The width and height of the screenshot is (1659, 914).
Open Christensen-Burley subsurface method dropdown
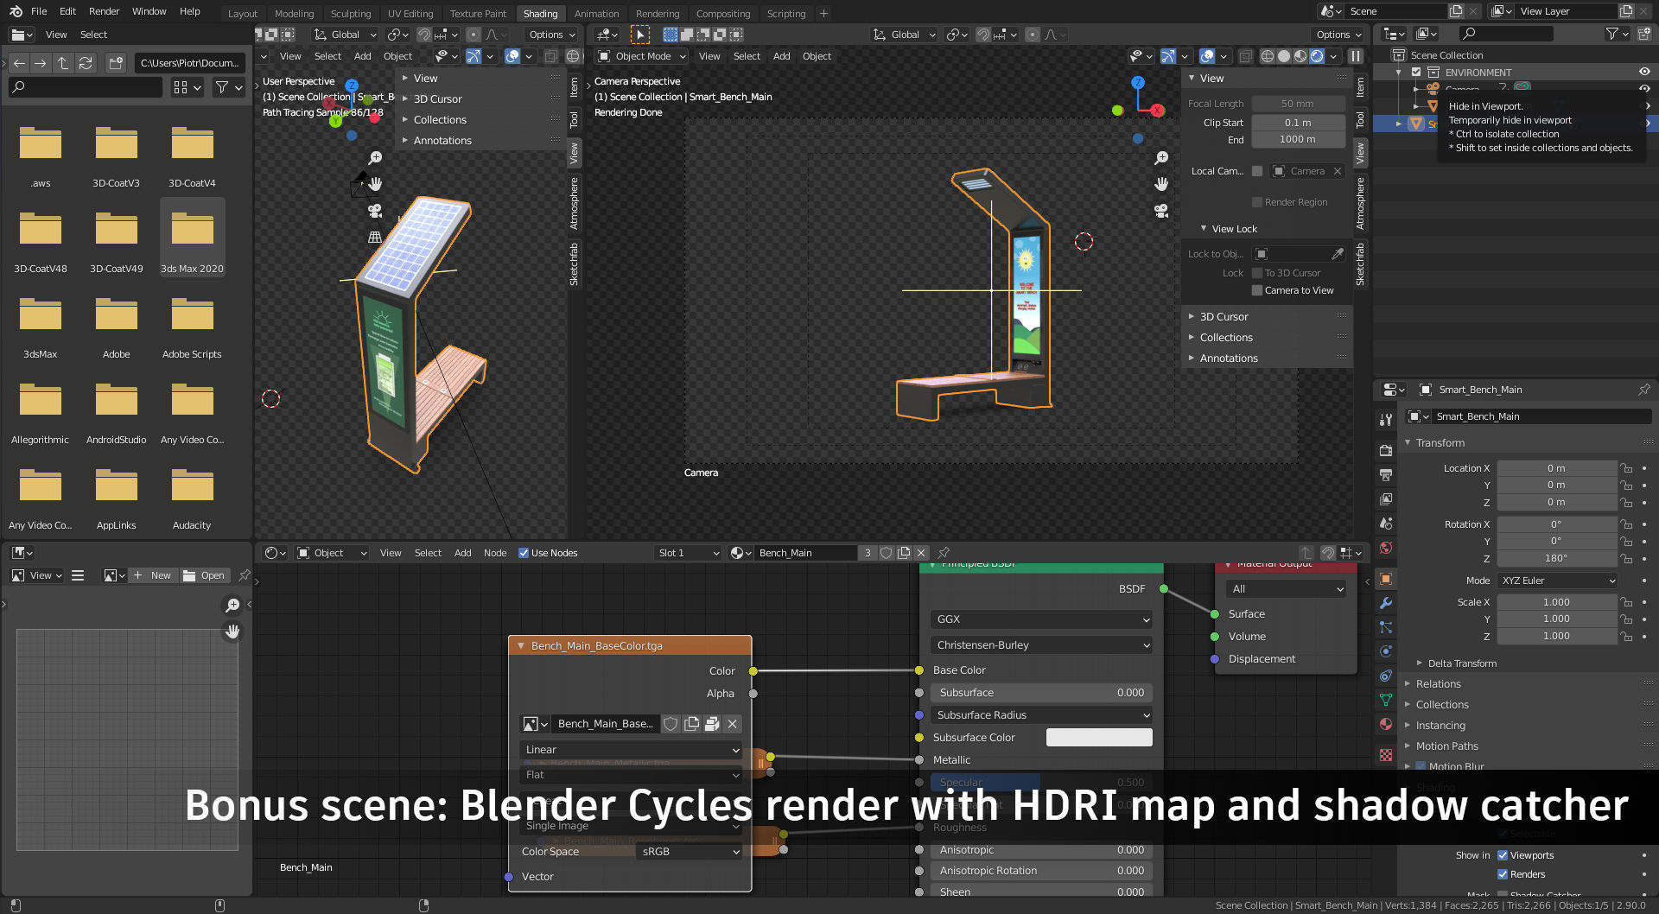(x=1042, y=645)
